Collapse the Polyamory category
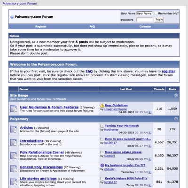Viewport: 188px width, 188px height. pos(176,119)
